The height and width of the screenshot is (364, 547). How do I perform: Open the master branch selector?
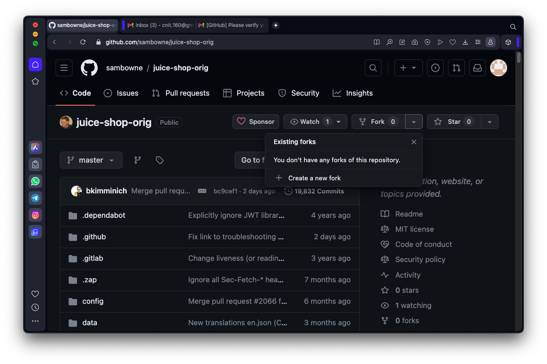91,160
